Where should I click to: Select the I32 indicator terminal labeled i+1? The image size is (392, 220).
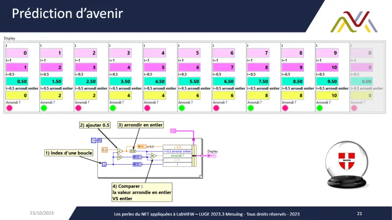[137, 157]
